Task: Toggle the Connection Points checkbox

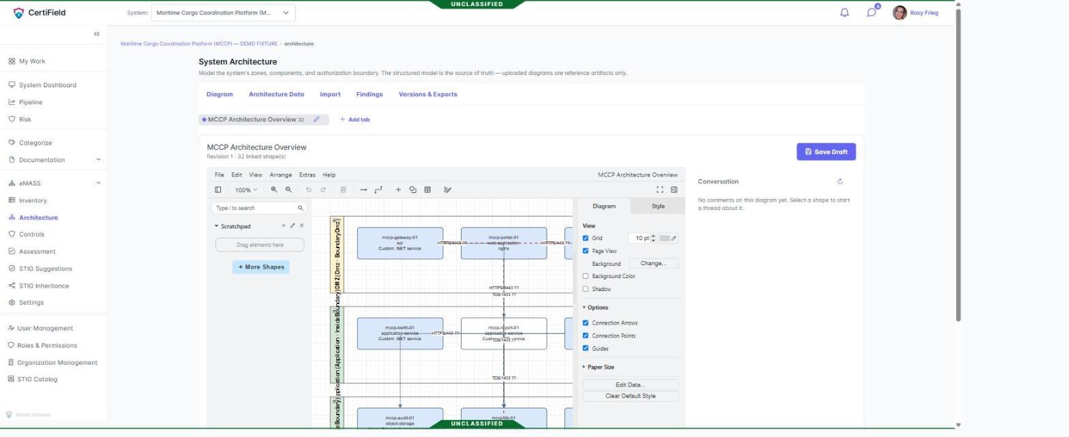Action: [x=586, y=335]
